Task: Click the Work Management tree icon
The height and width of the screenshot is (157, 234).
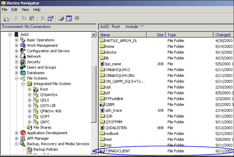Action: [x=23, y=45]
